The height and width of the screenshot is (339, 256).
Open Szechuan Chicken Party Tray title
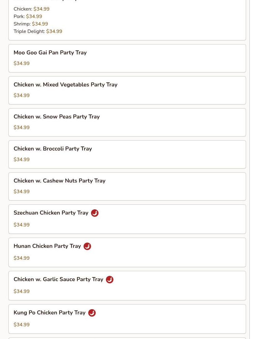(51, 213)
